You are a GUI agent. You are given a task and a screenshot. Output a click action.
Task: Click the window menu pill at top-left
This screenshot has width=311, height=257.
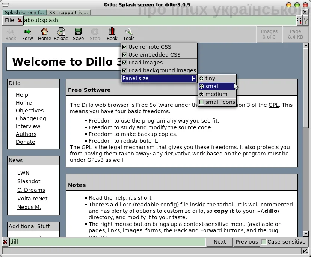[x=5, y=5]
